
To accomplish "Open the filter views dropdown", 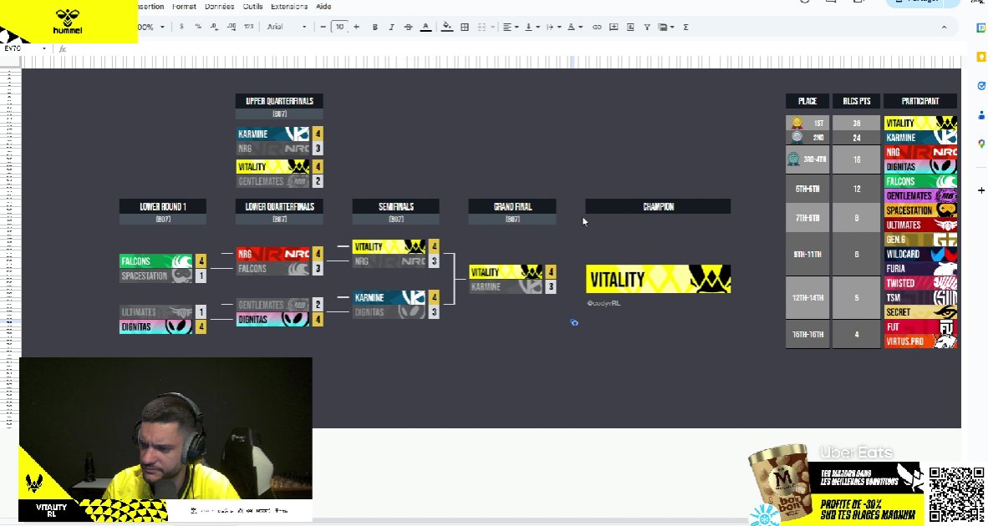I will pyautogui.click(x=665, y=27).
